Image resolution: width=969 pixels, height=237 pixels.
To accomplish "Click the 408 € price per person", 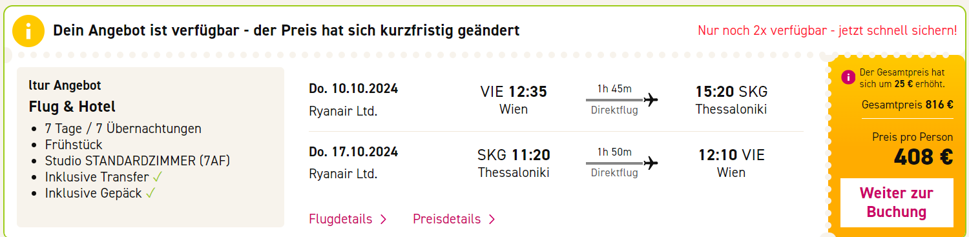I will pyautogui.click(x=923, y=157).
